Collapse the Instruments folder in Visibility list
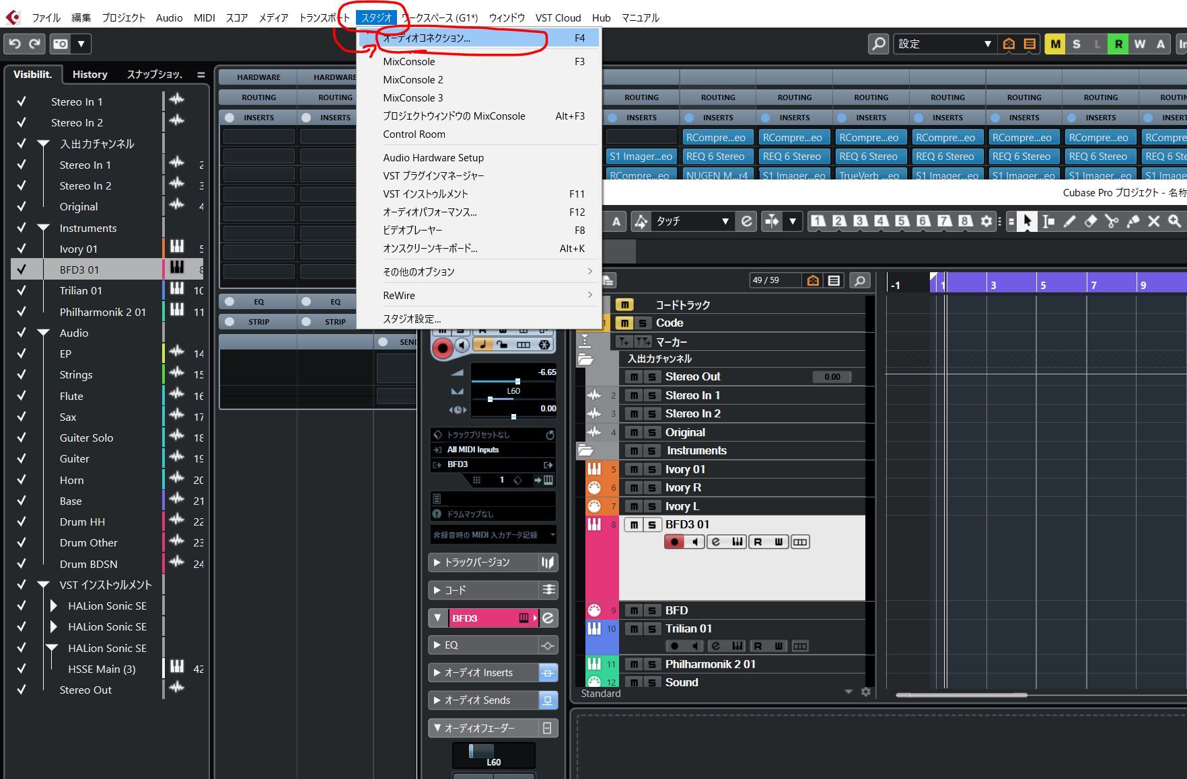The image size is (1187, 779). pos(44,228)
